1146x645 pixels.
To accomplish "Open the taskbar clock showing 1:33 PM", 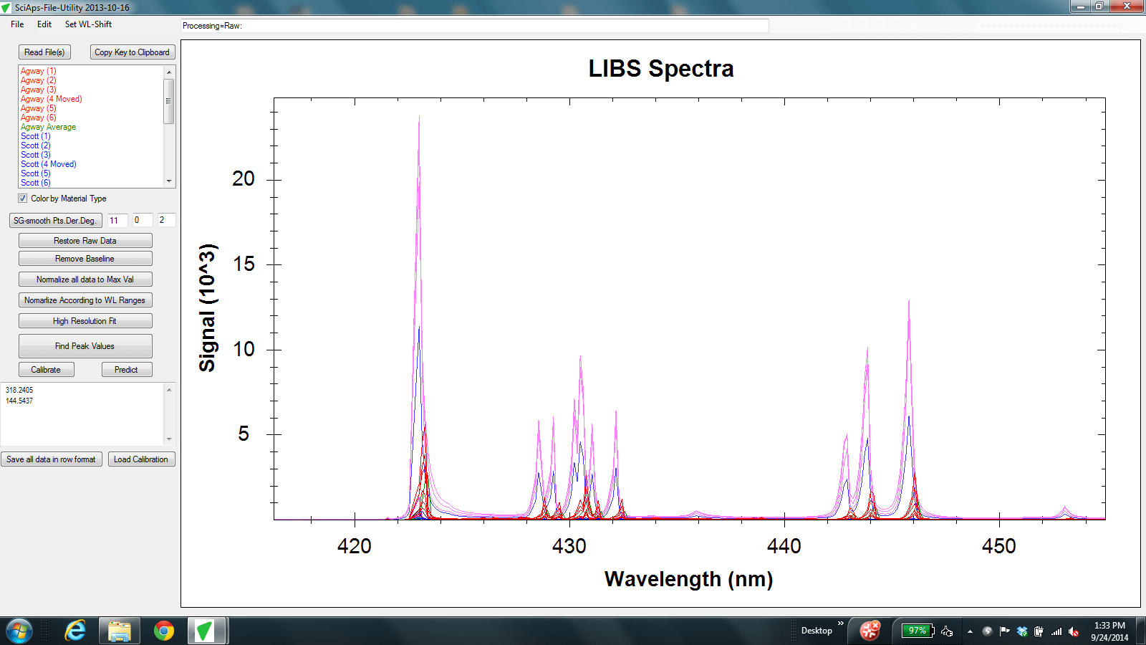I will pyautogui.click(x=1109, y=631).
